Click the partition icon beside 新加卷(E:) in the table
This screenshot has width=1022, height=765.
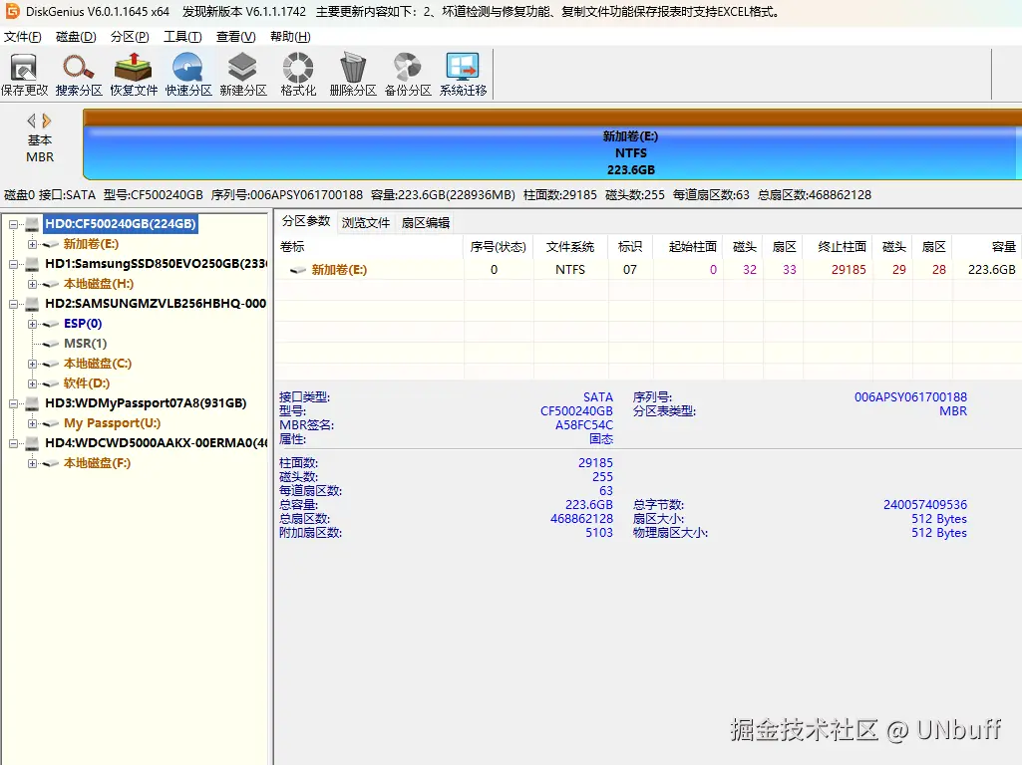pos(298,270)
